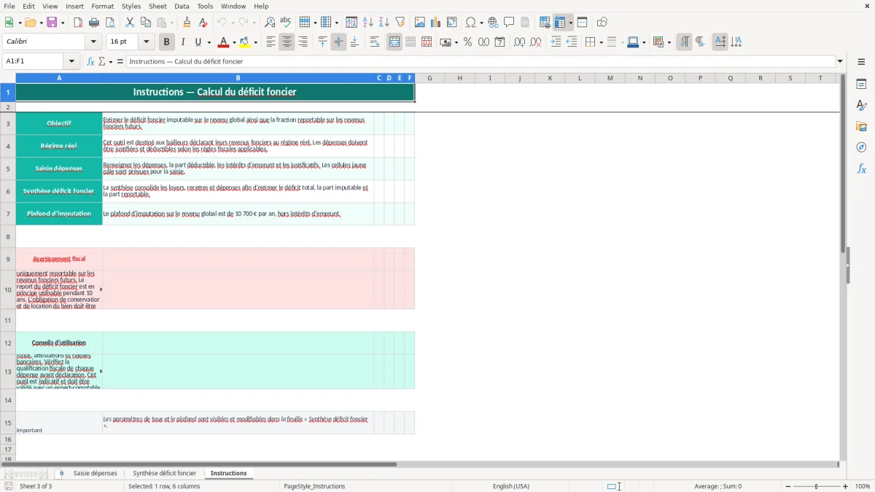875x492 pixels.
Task: Insert a comment
Action: [x=509, y=23]
